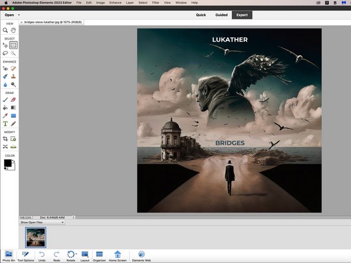
Task: Select the Spot Healing Brush tool
Action: click(14, 69)
